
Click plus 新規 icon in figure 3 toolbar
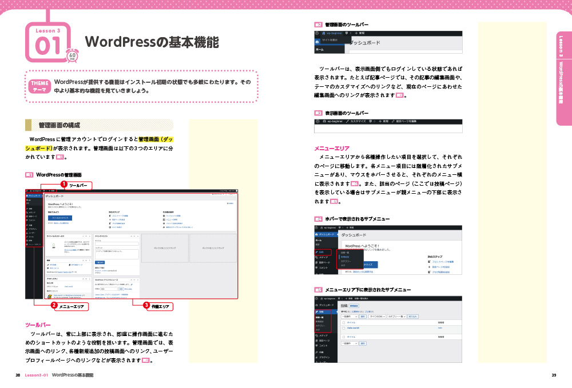click(380, 121)
